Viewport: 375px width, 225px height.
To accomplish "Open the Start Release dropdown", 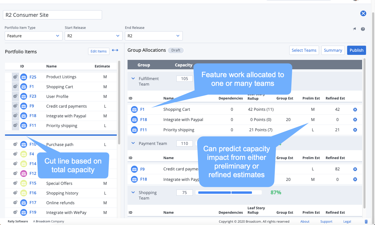I will [93, 36].
